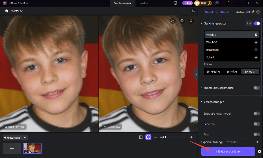Click the thumbs up icon on preview

[x=173, y=21]
